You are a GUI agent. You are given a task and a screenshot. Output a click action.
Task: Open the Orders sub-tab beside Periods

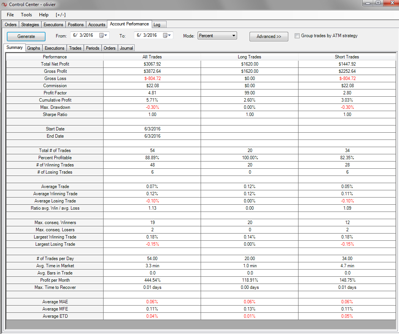click(109, 48)
